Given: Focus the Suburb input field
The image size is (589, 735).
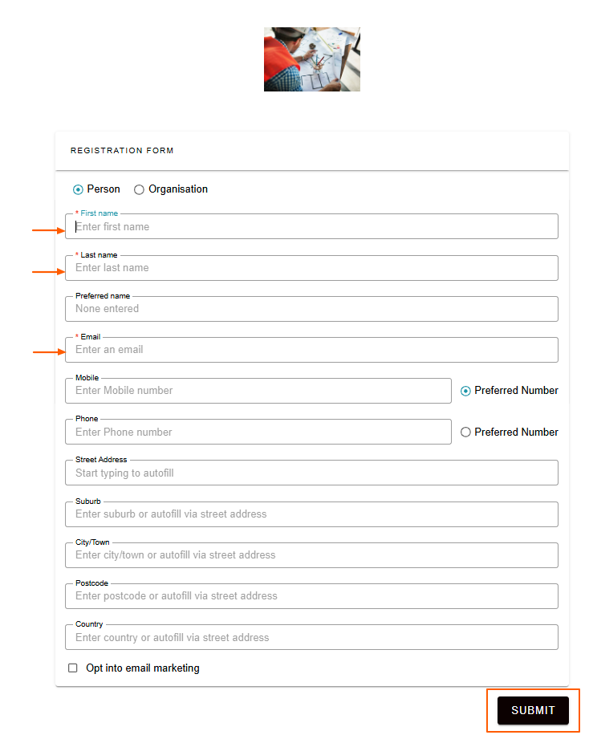Looking at the screenshot, I should point(311,514).
